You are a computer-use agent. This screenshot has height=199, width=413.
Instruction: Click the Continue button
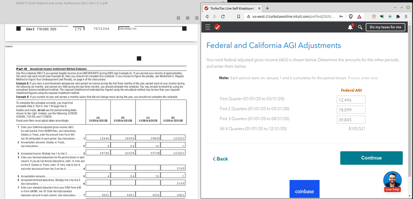point(371,158)
